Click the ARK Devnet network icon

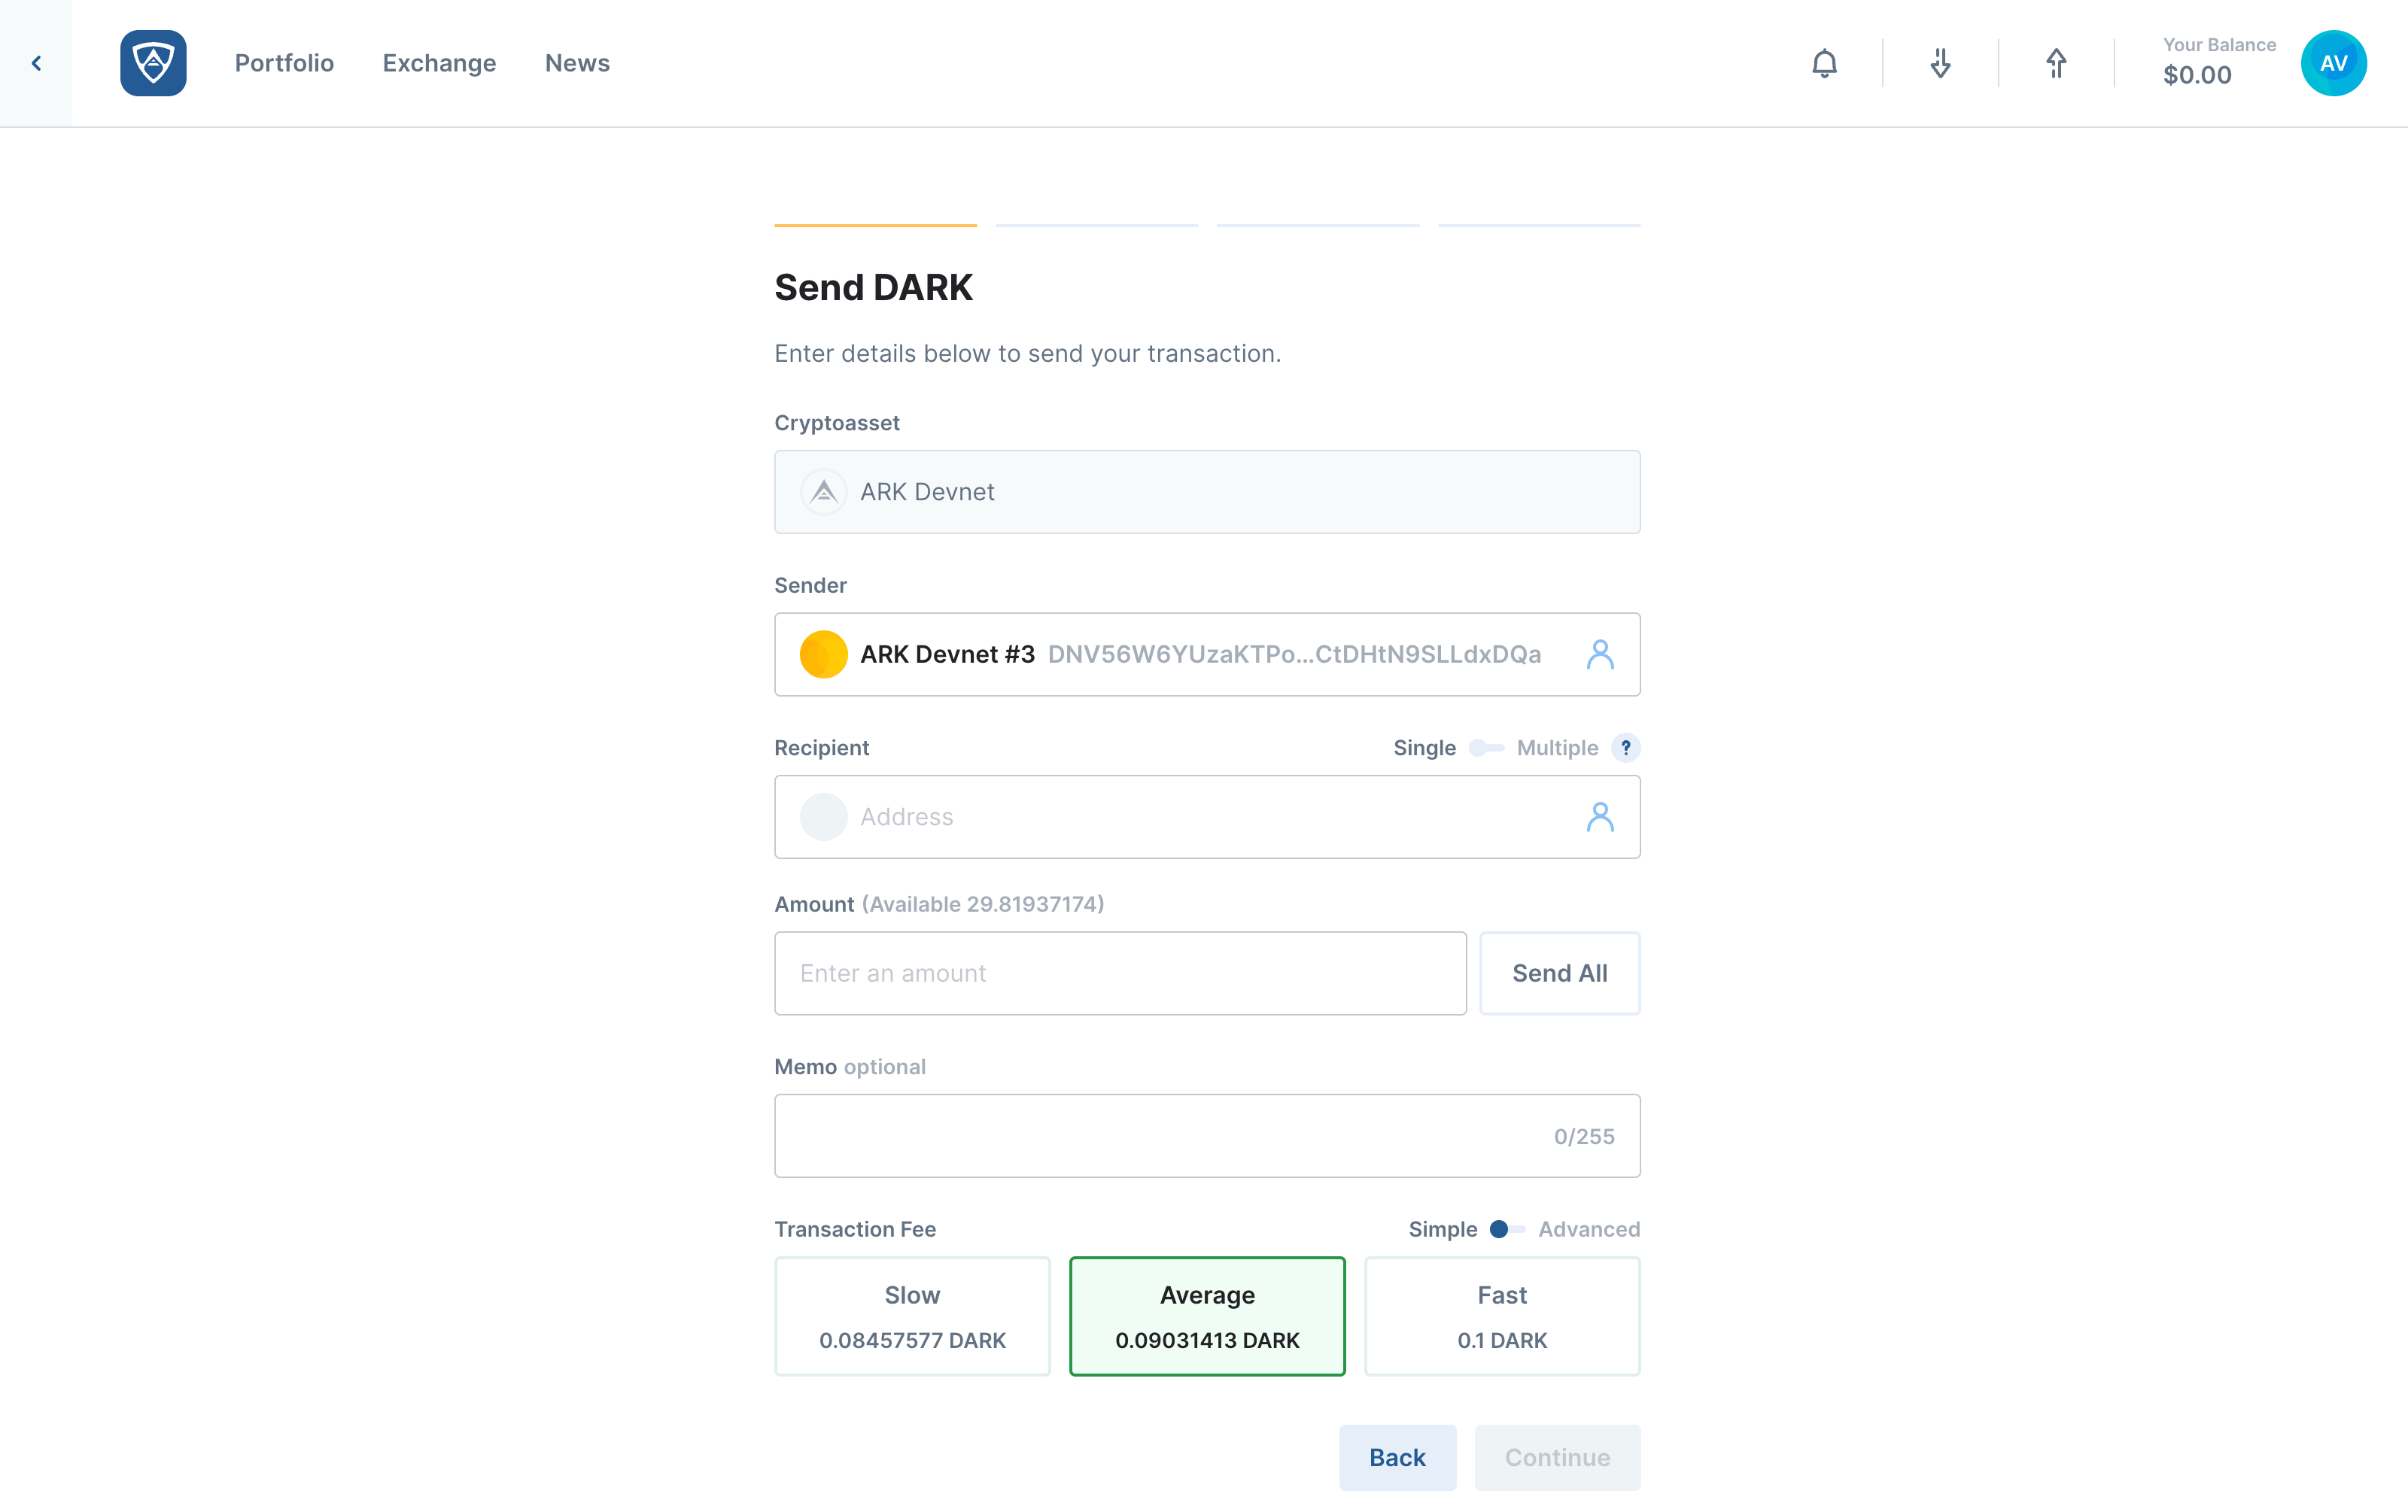click(x=823, y=492)
